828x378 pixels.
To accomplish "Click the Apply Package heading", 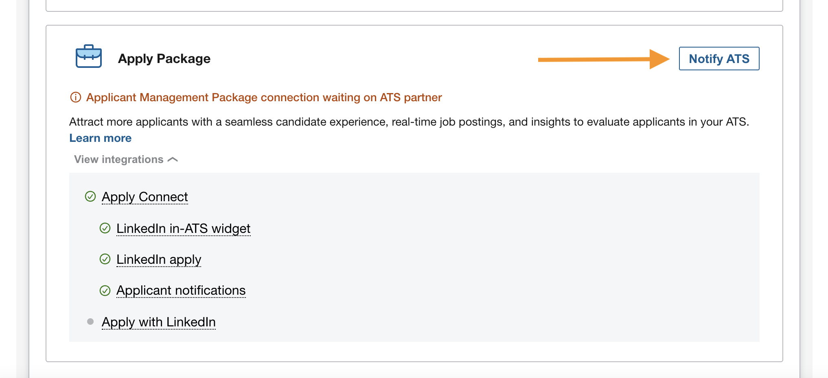I will pos(164,59).
